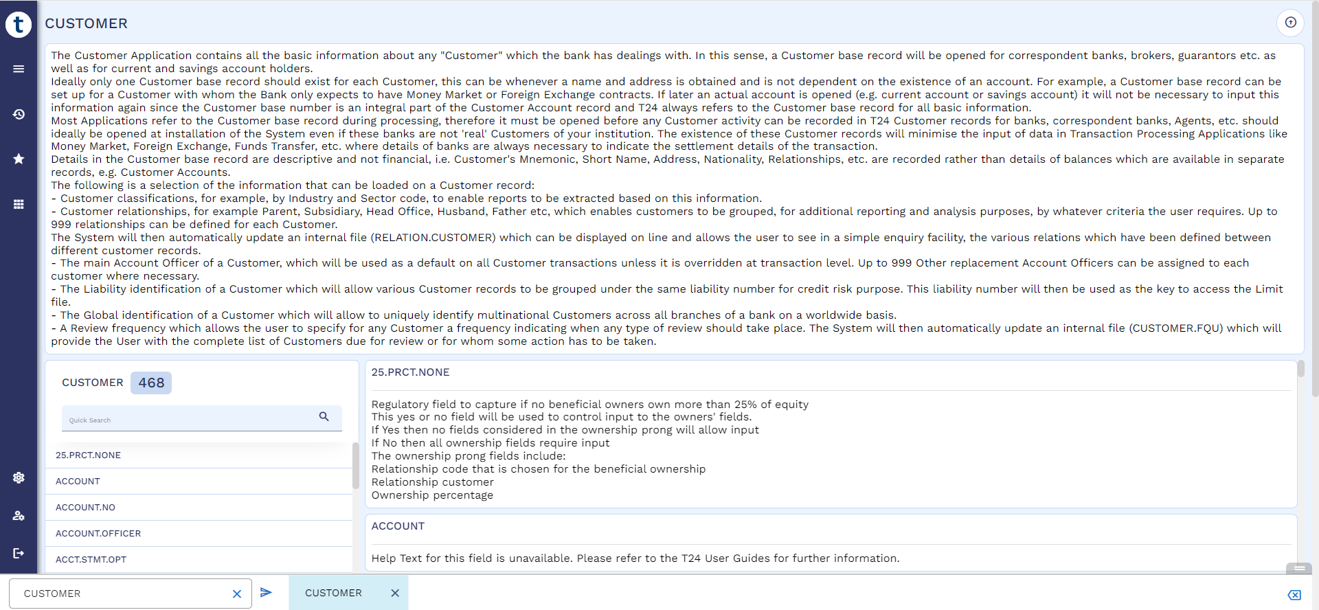Close the CUSTOMER bottom tab
1319x610 pixels.
point(395,593)
